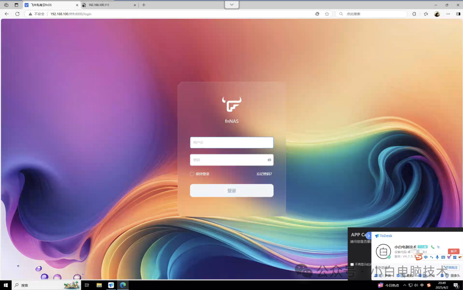Focus the username input field

232,142
